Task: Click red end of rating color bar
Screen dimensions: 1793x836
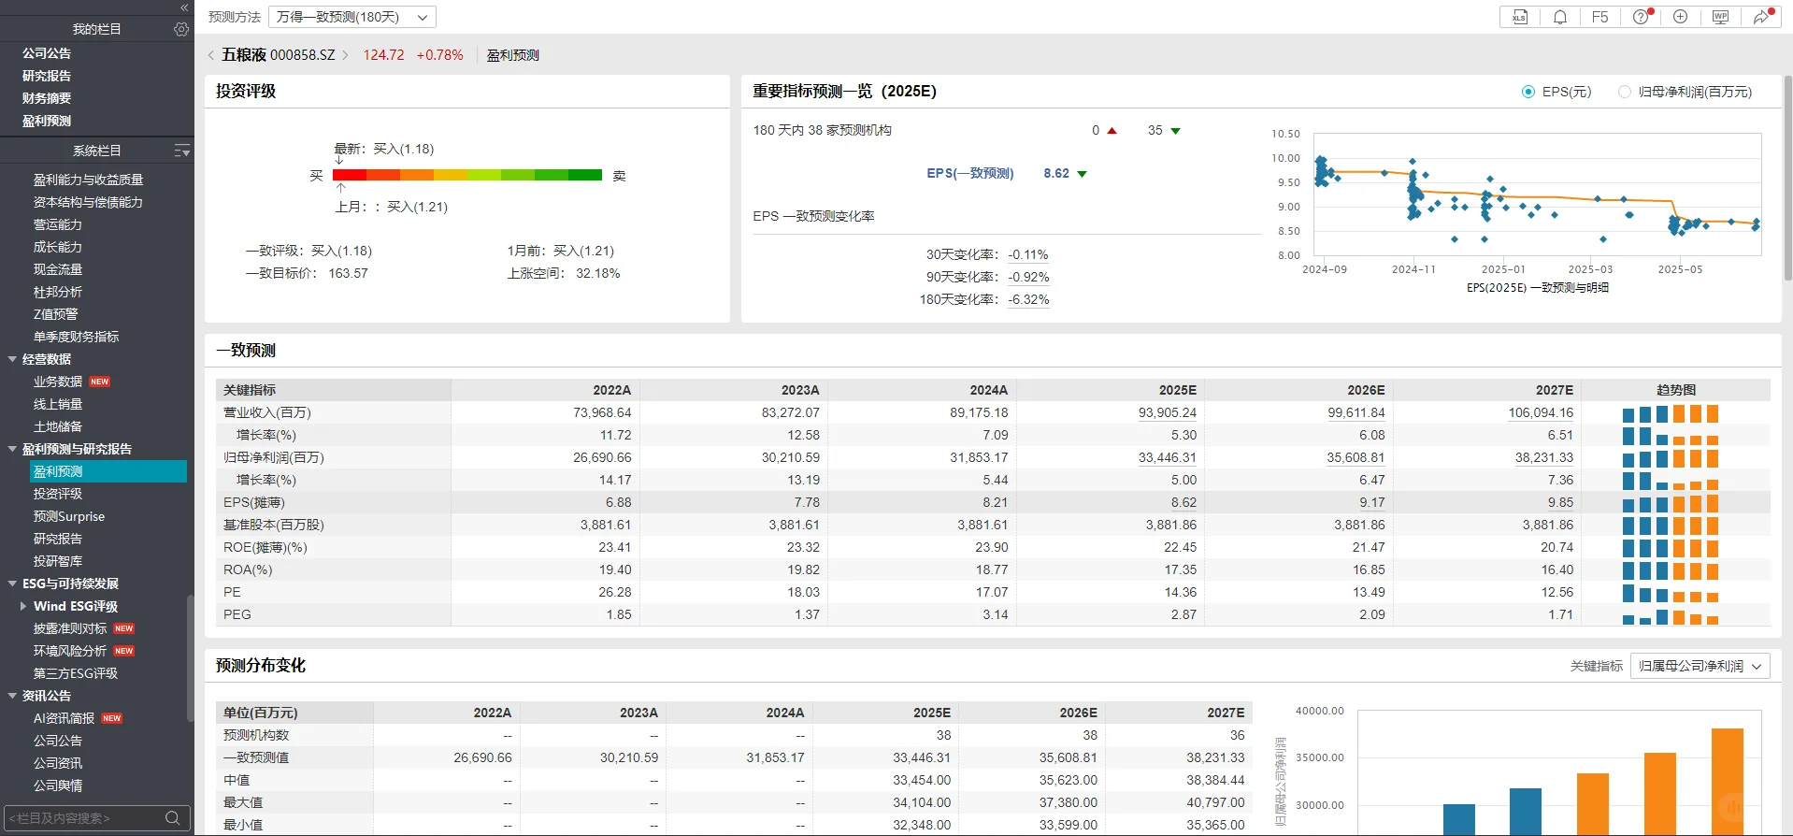Action: tap(350, 175)
